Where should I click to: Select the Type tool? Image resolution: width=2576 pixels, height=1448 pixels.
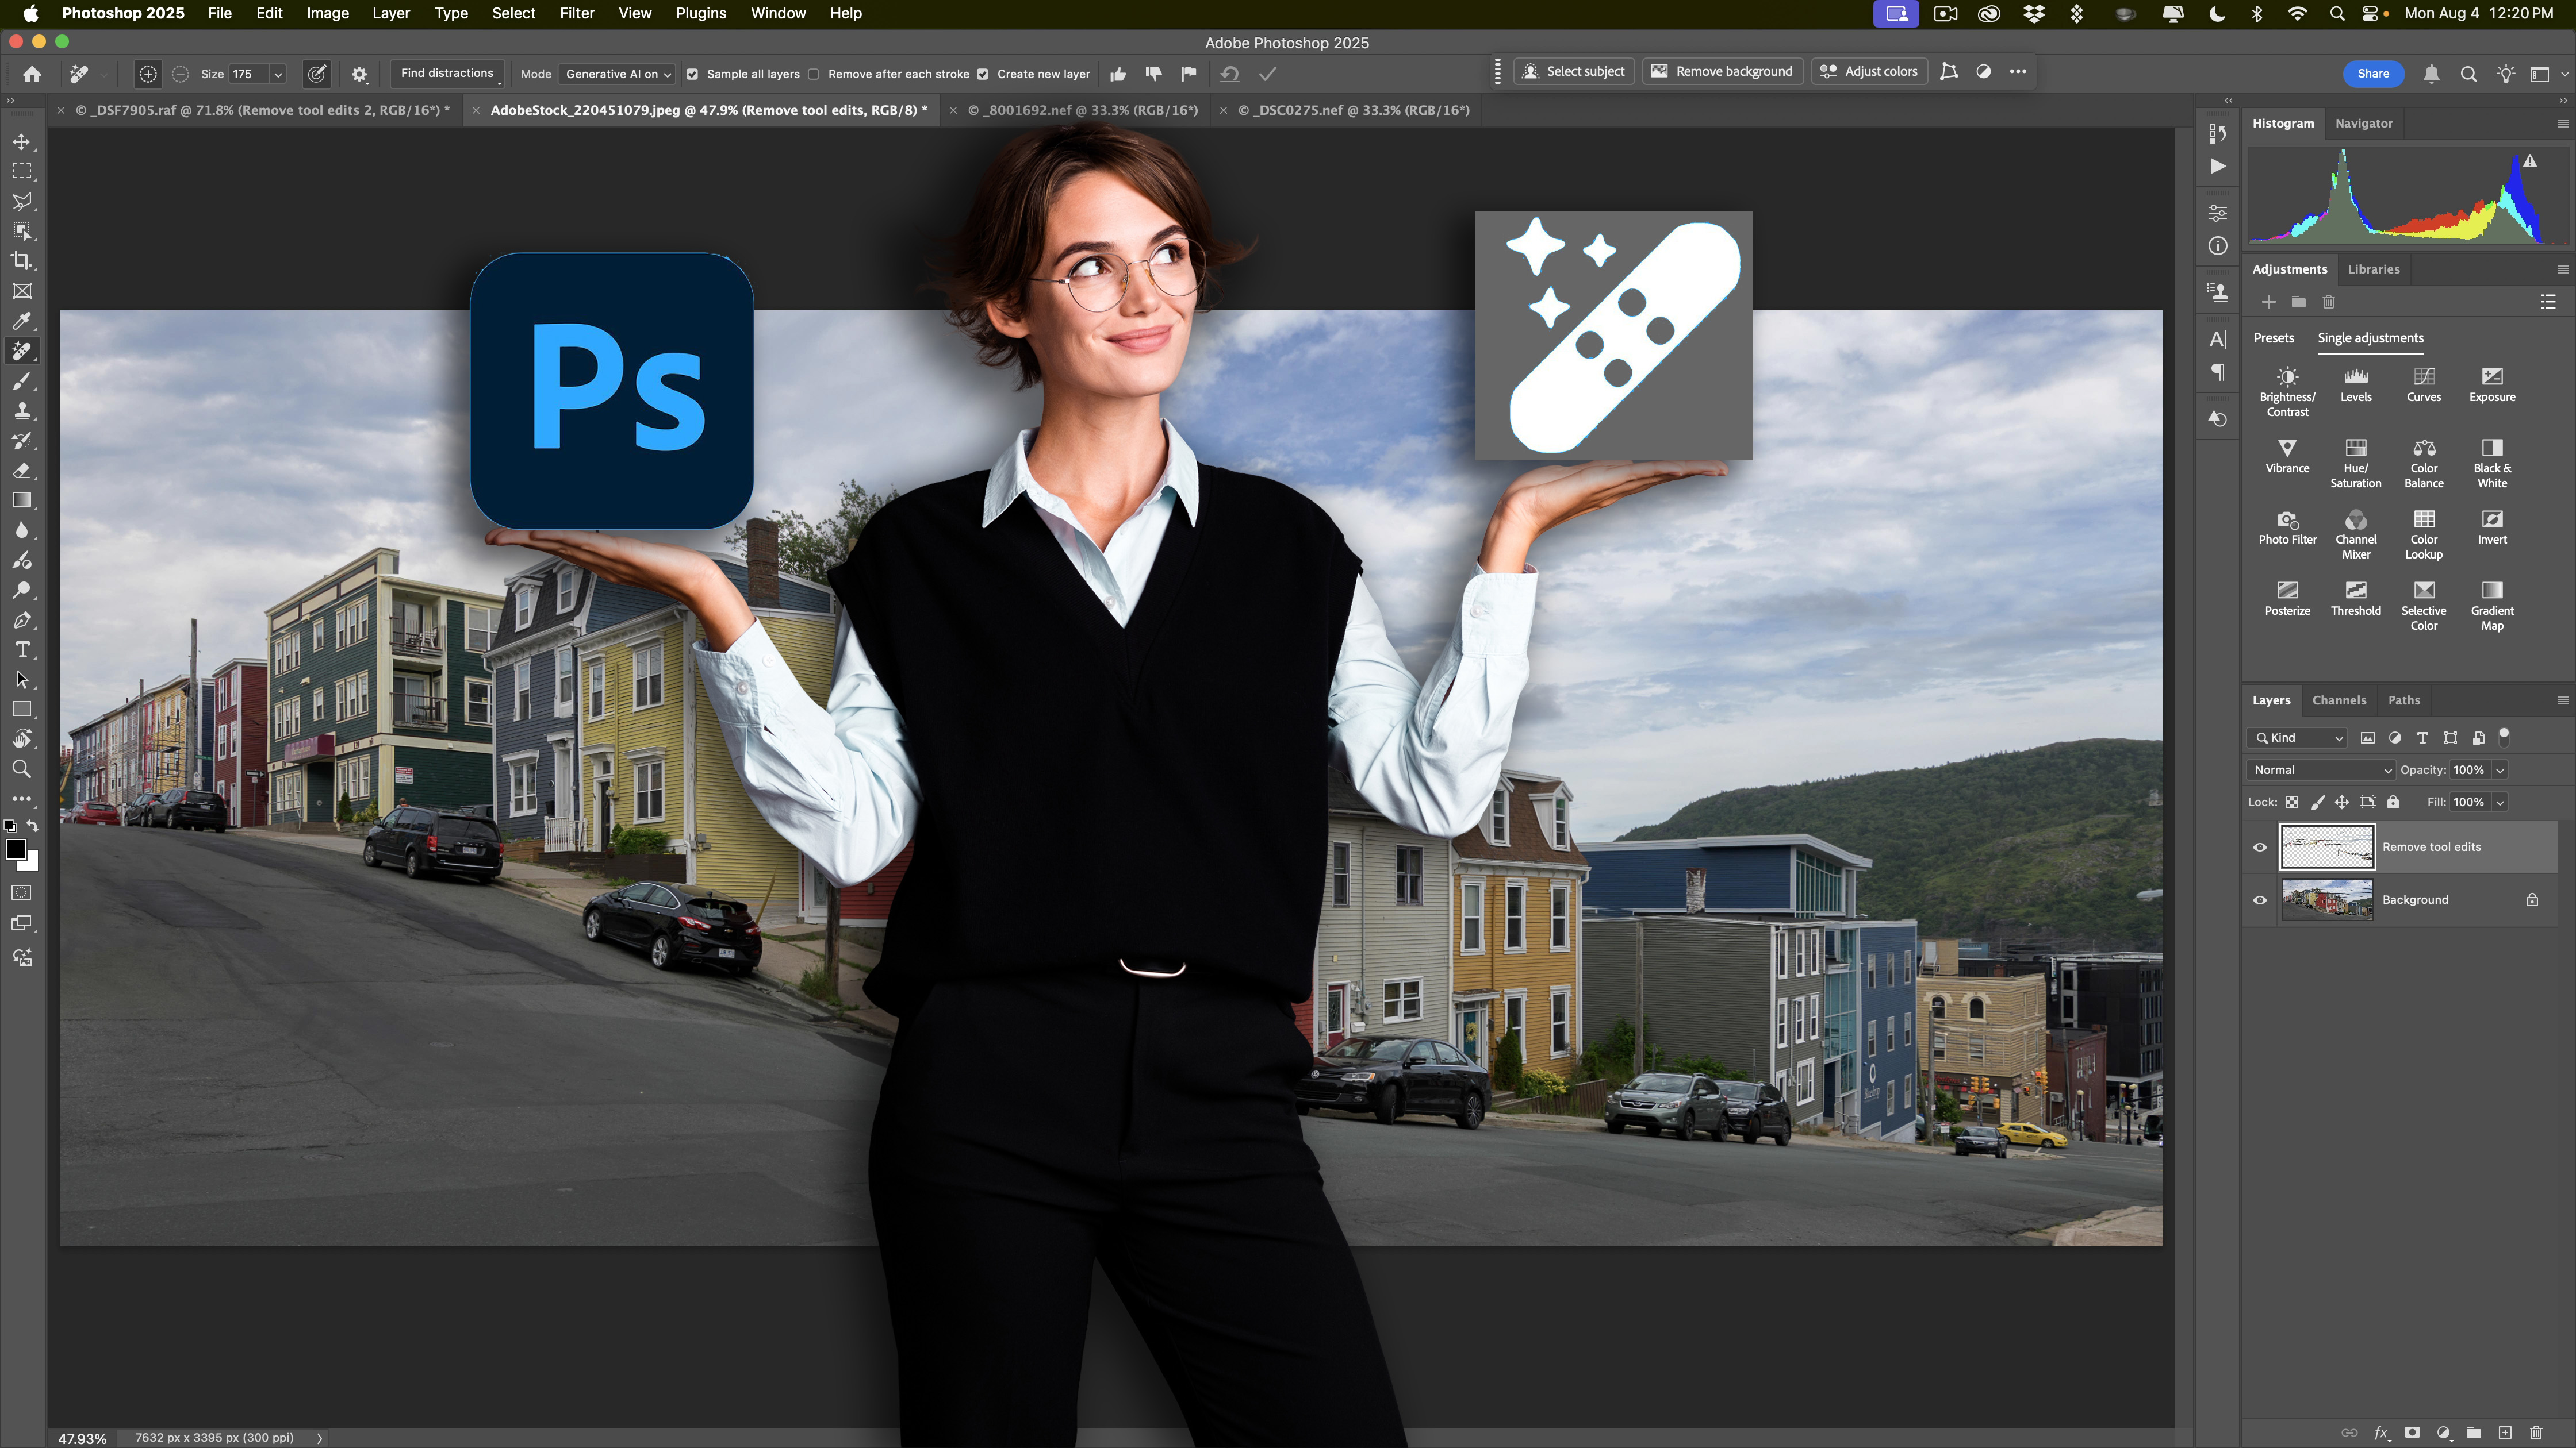coord(22,649)
